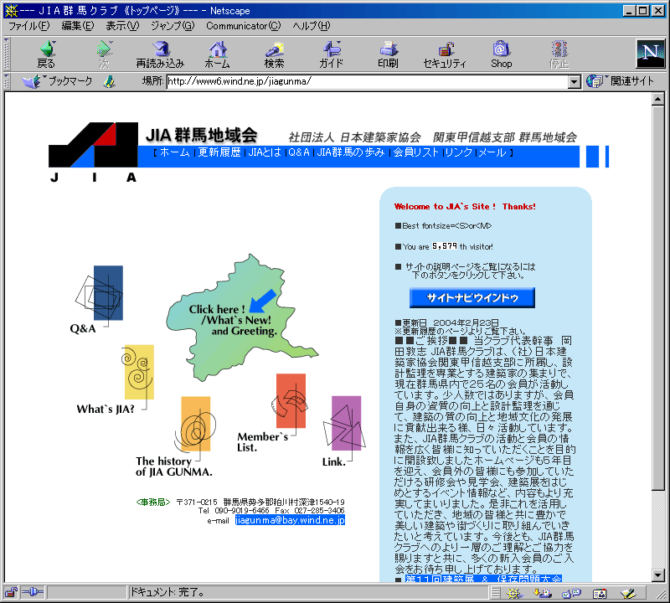Click the '<事務局>' green label
Image resolution: width=670 pixels, height=603 pixels.
point(153,502)
